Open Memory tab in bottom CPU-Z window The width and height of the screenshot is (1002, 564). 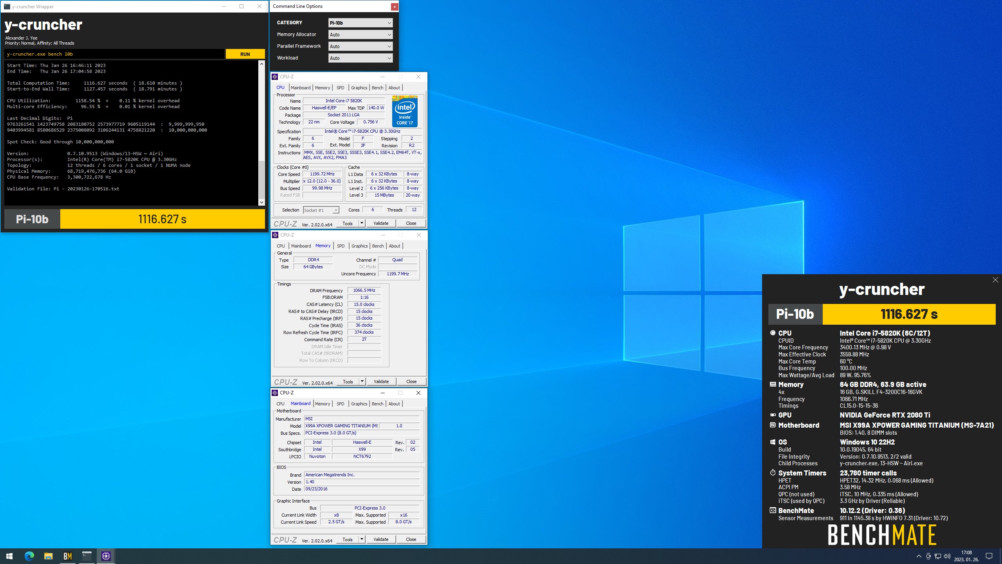click(x=323, y=404)
